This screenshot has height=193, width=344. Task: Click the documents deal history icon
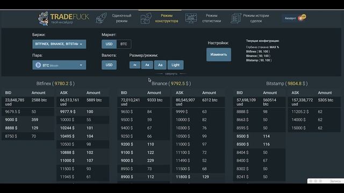pyautogui.click(x=236, y=18)
